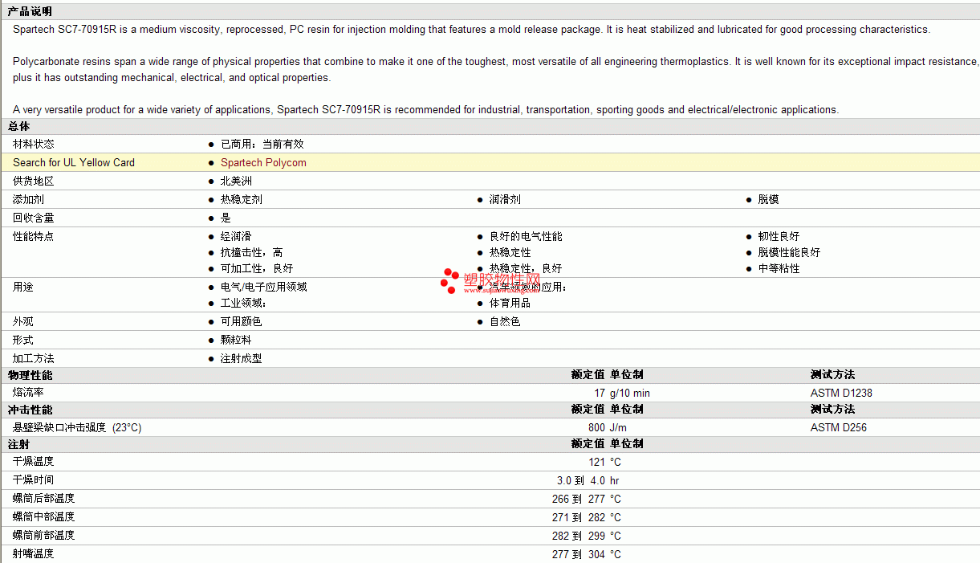This screenshot has height=563, width=980.
Task: Select the "熔流率" property label
Action: [x=28, y=393]
